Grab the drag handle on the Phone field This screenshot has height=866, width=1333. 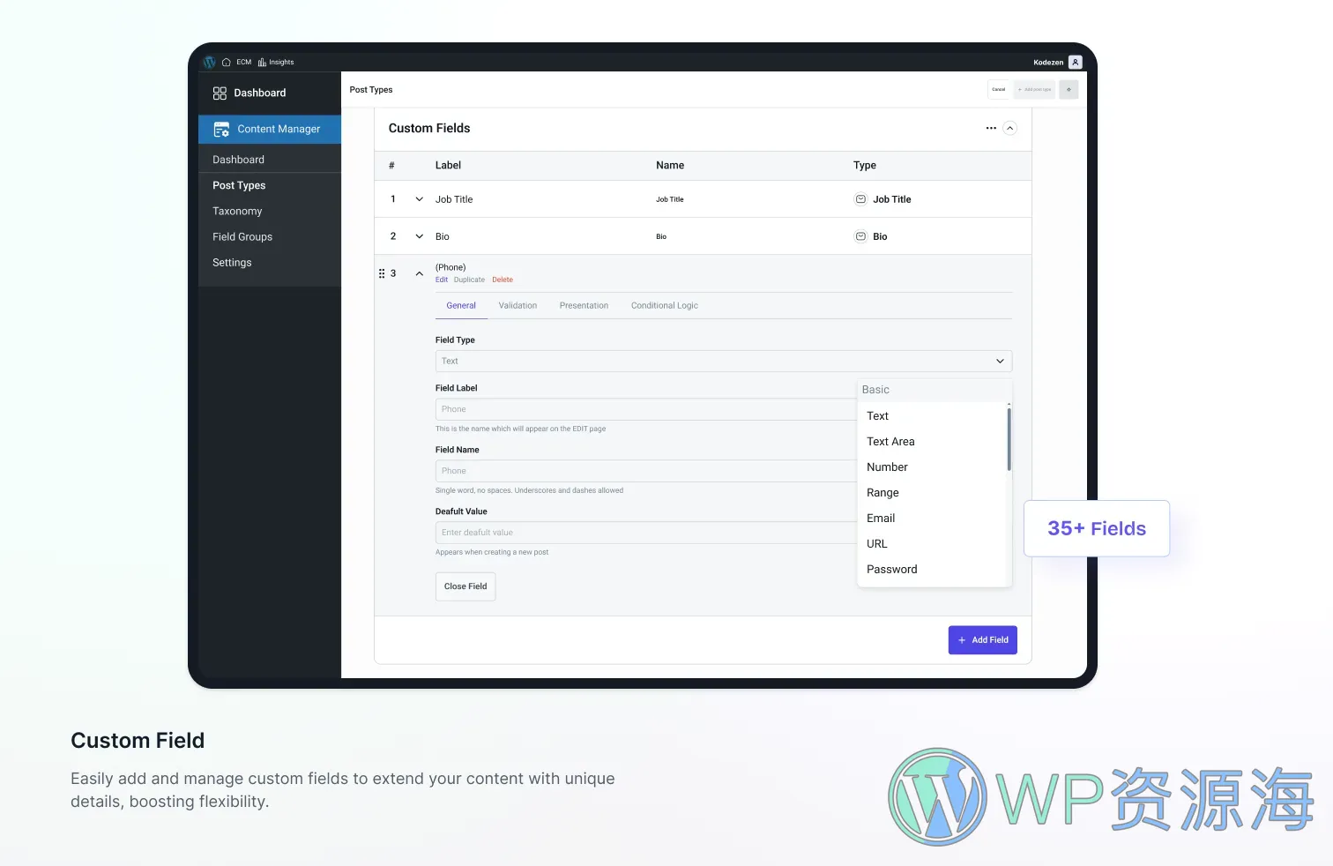pyautogui.click(x=383, y=273)
